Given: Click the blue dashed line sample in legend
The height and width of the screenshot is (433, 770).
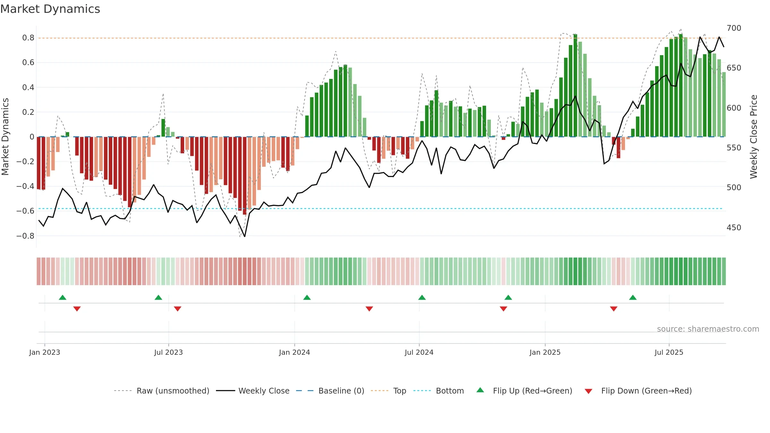Looking at the screenshot, I should pos(305,391).
